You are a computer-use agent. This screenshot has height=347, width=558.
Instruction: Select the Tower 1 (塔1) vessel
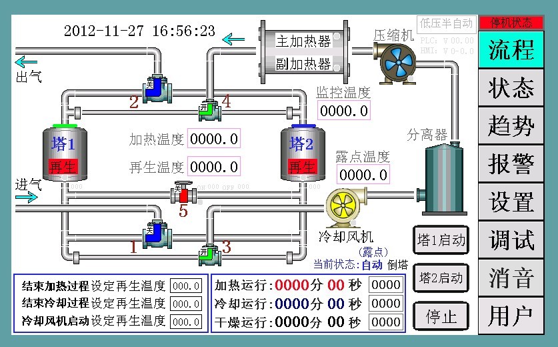[65, 153]
